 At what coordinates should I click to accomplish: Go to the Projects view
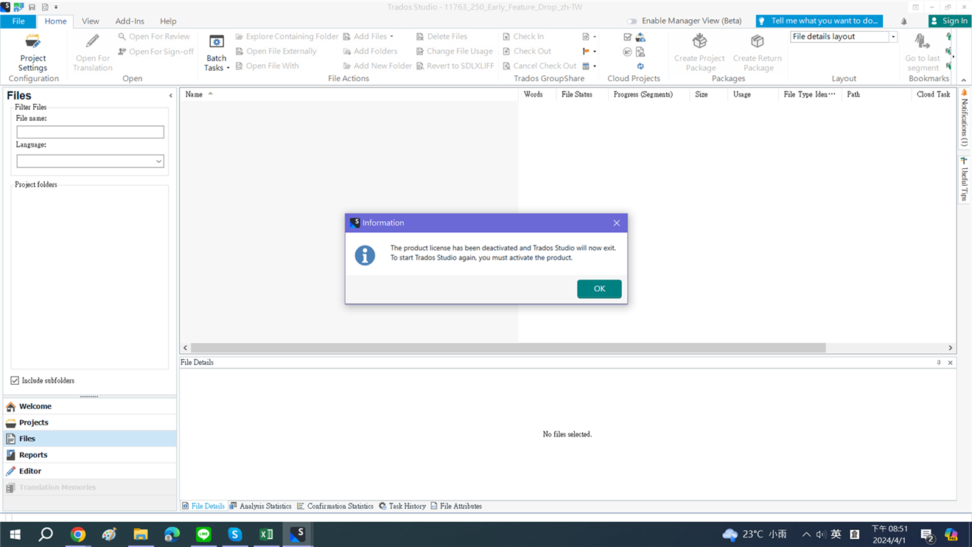(89, 422)
